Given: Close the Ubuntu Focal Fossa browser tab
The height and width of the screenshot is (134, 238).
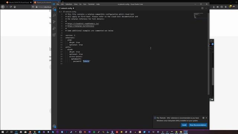Looking at the screenshot, I should click(x=31, y=3).
